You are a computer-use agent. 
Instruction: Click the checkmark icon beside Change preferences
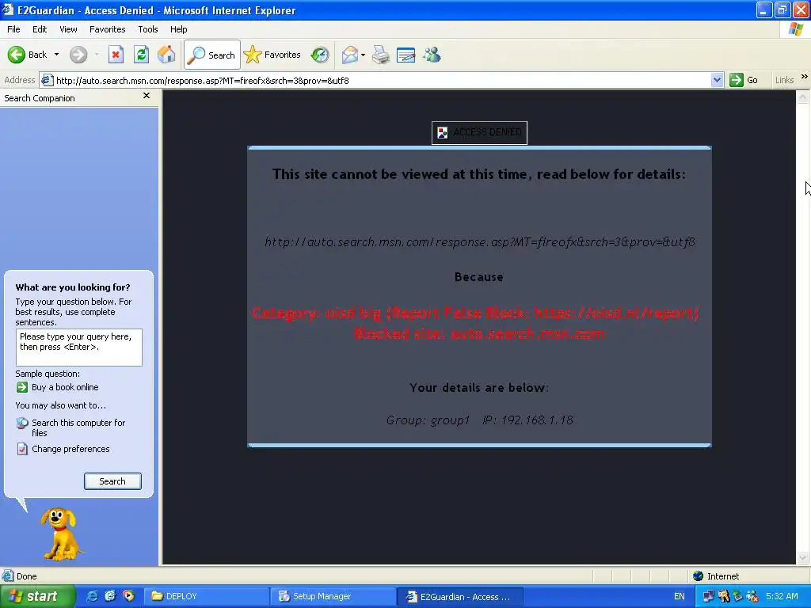(21, 449)
